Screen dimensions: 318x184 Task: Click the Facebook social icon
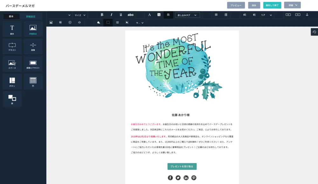click(170, 178)
